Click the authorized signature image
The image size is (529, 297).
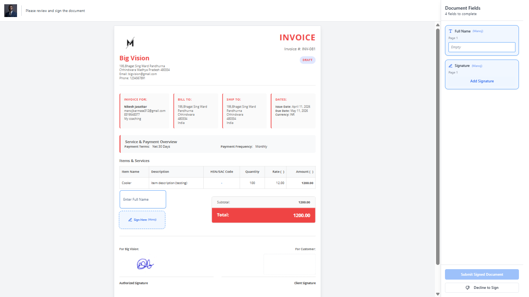click(145, 264)
